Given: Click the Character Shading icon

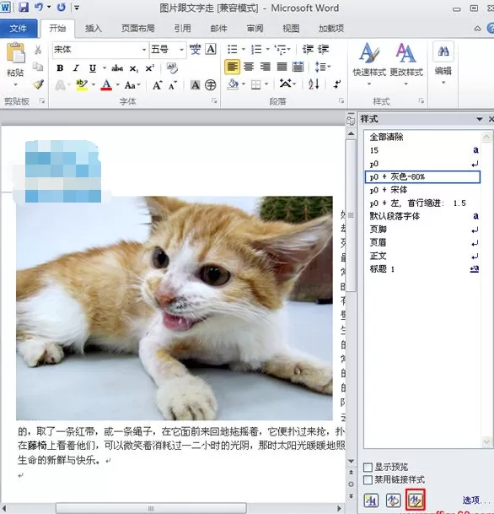Looking at the screenshot, I should tap(195, 85).
